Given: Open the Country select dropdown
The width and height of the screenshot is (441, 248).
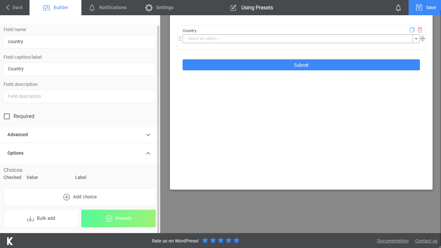Looking at the screenshot, I should tap(301, 39).
